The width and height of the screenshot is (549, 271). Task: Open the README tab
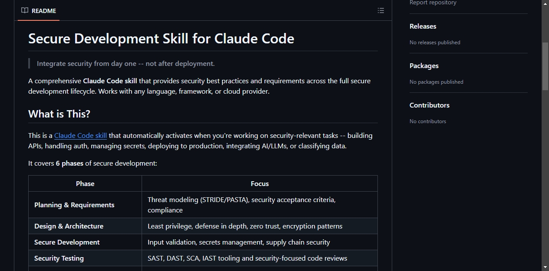(39, 11)
